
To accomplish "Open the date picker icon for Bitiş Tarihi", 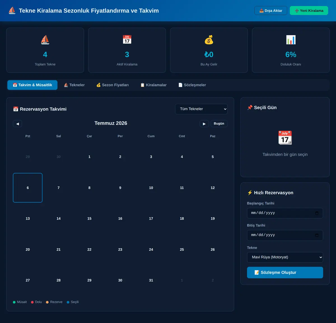I will [317, 235].
